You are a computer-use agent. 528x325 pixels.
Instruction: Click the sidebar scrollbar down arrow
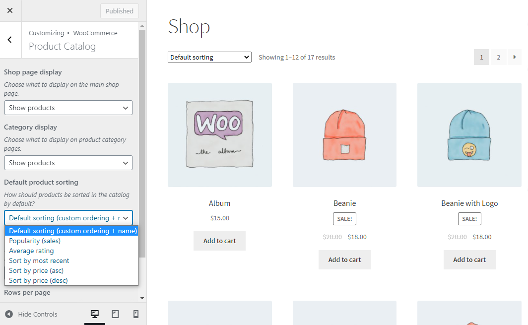tap(142, 297)
